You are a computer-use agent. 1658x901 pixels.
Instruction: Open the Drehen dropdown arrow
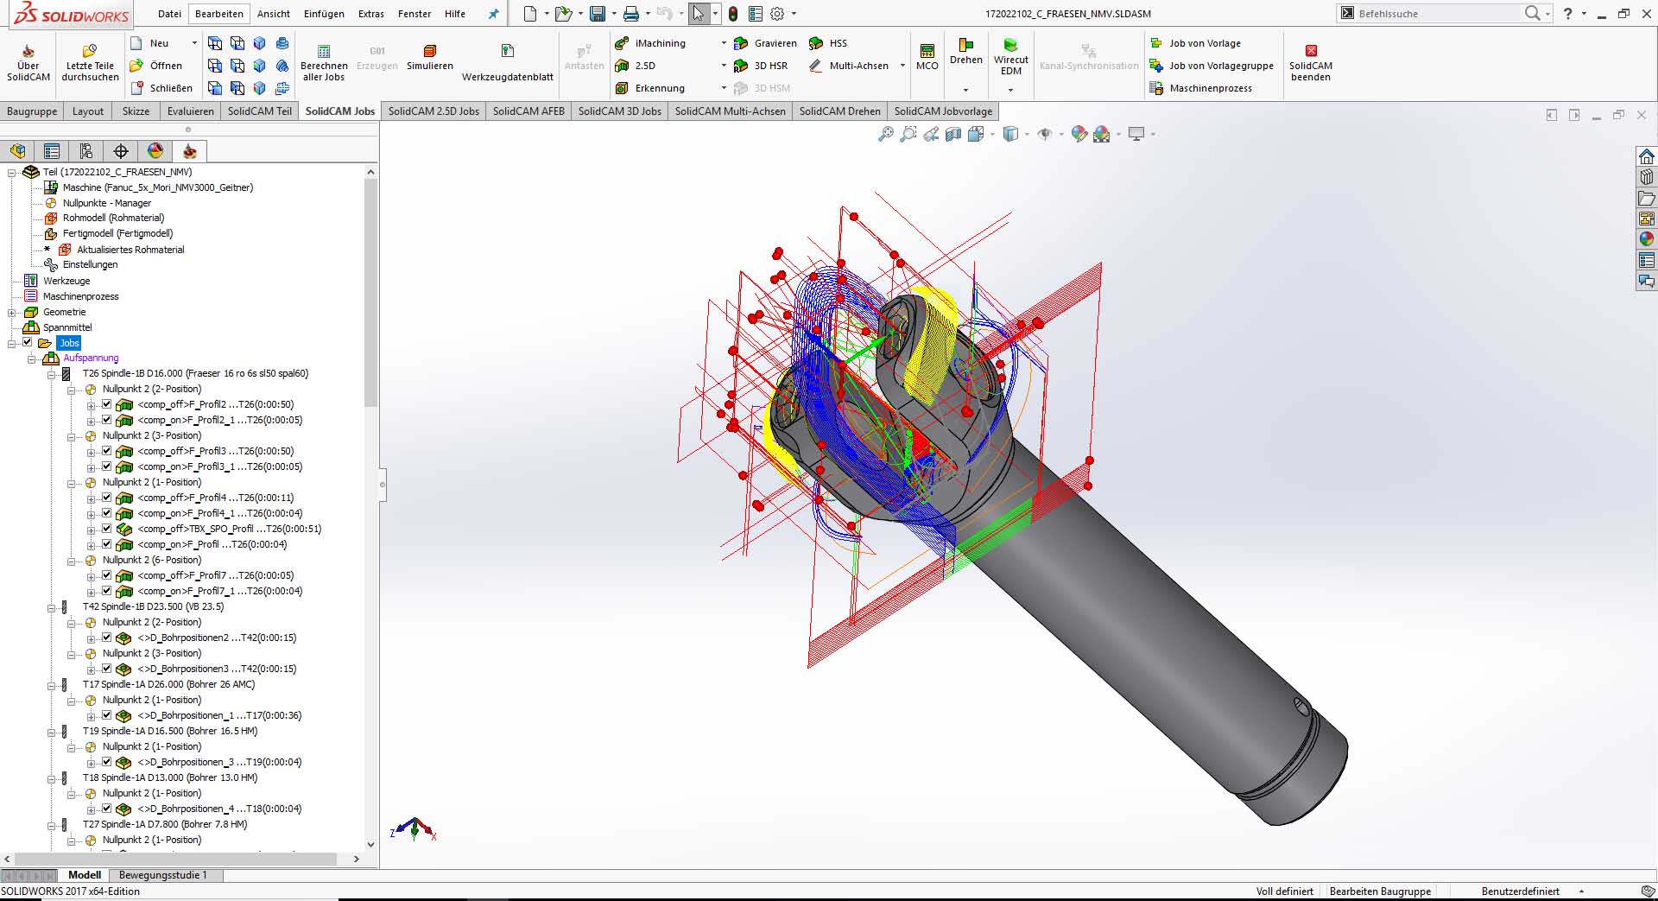tap(965, 90)
